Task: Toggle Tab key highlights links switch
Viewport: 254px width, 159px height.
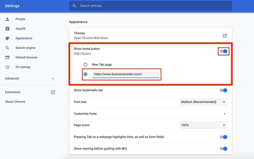Action: click(223, 137)
